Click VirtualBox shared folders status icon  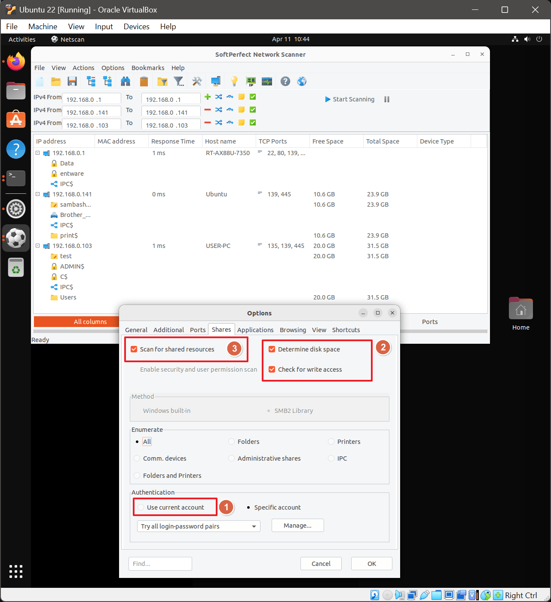click(x=437, y=595)
